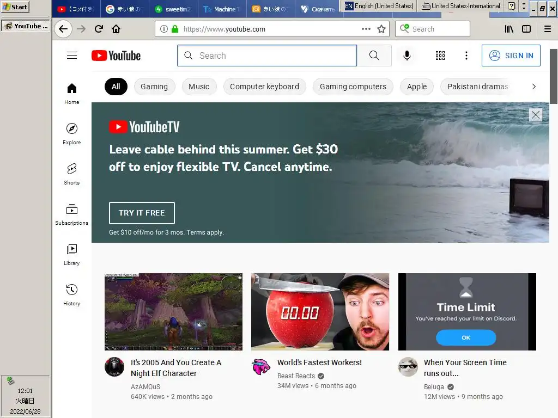Open the Beluga channel name link

point(434,387)
